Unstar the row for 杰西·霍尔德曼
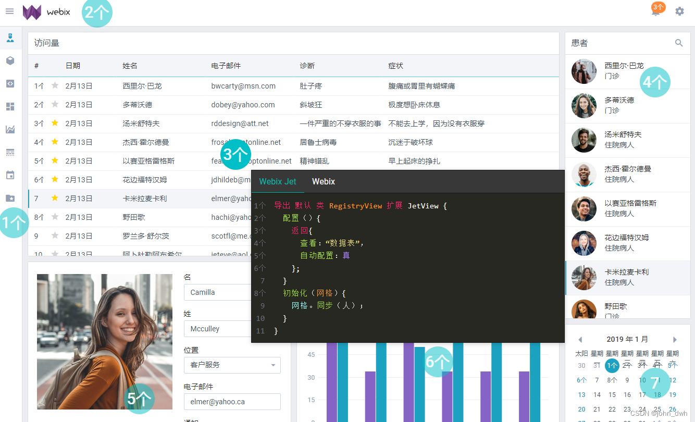This screenshot has width=695, height=422. (55, 142)
